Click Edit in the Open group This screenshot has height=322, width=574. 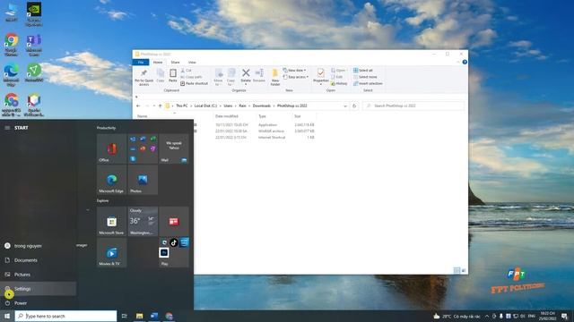(337, 77)
